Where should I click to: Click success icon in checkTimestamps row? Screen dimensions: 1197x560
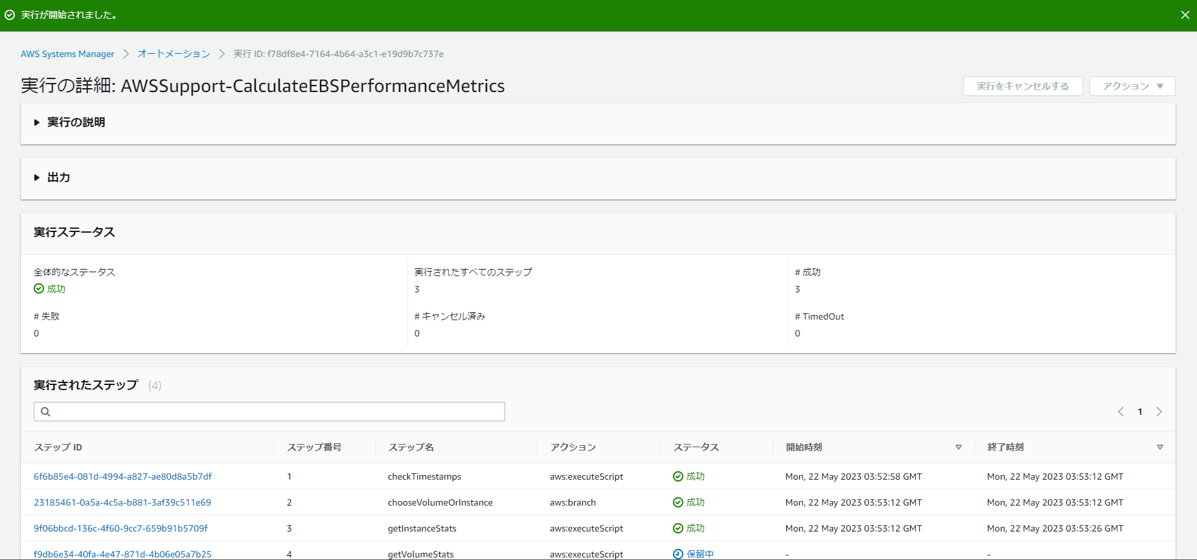click(678, 476)
